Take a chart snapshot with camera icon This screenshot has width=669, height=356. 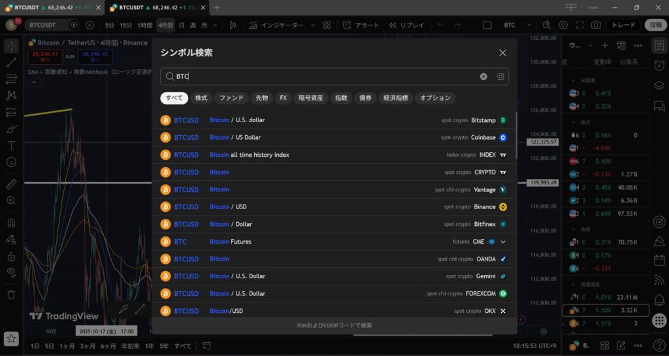596,25
